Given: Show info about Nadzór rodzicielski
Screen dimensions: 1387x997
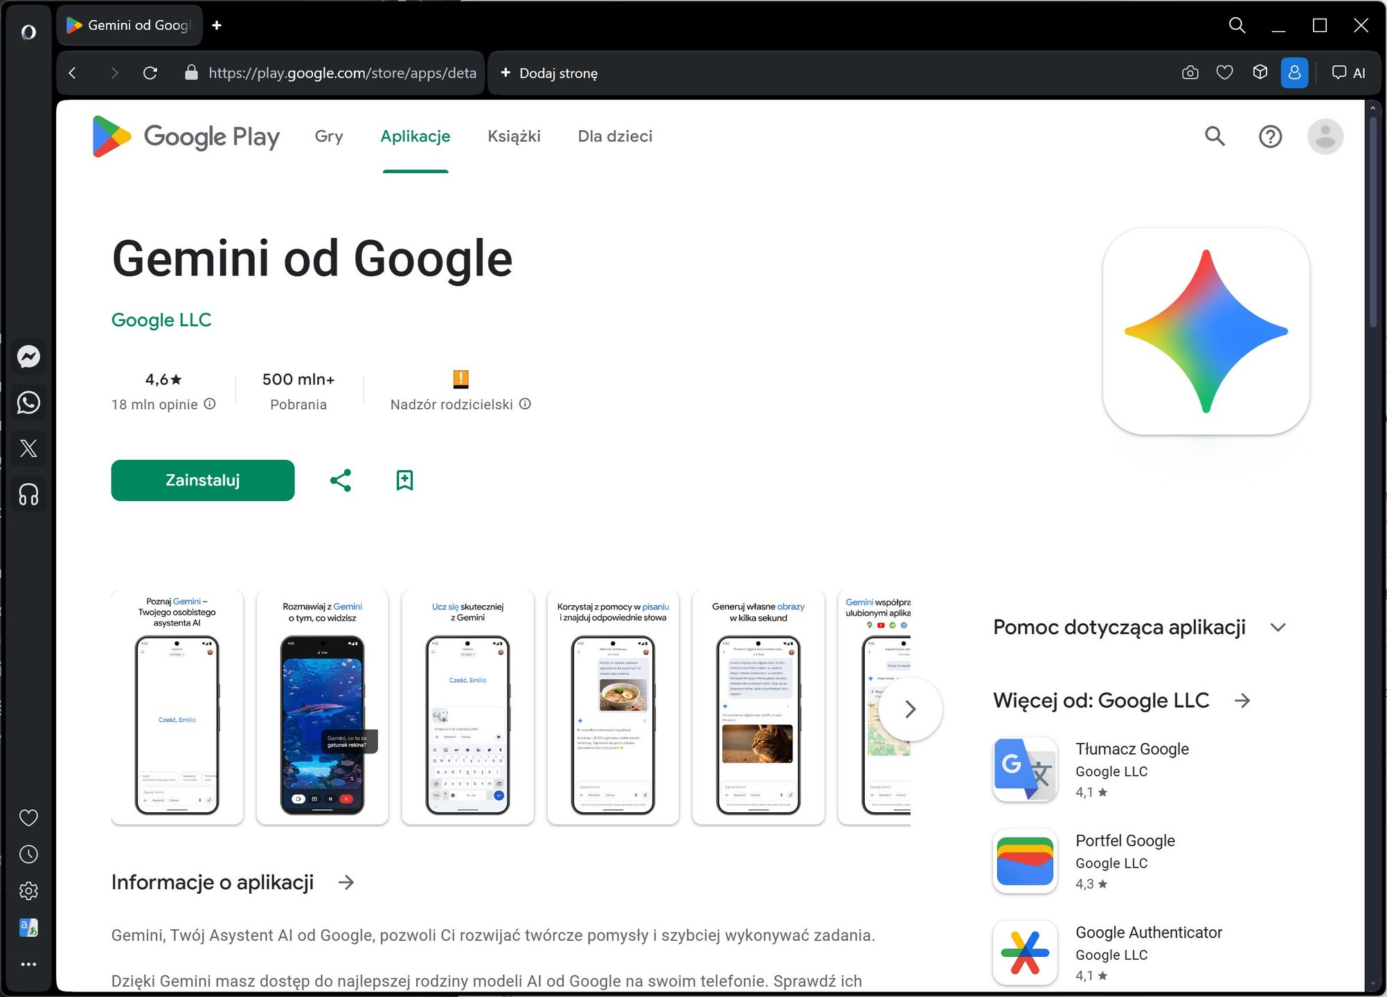Looking at the screenshot, I should [526, 404].
